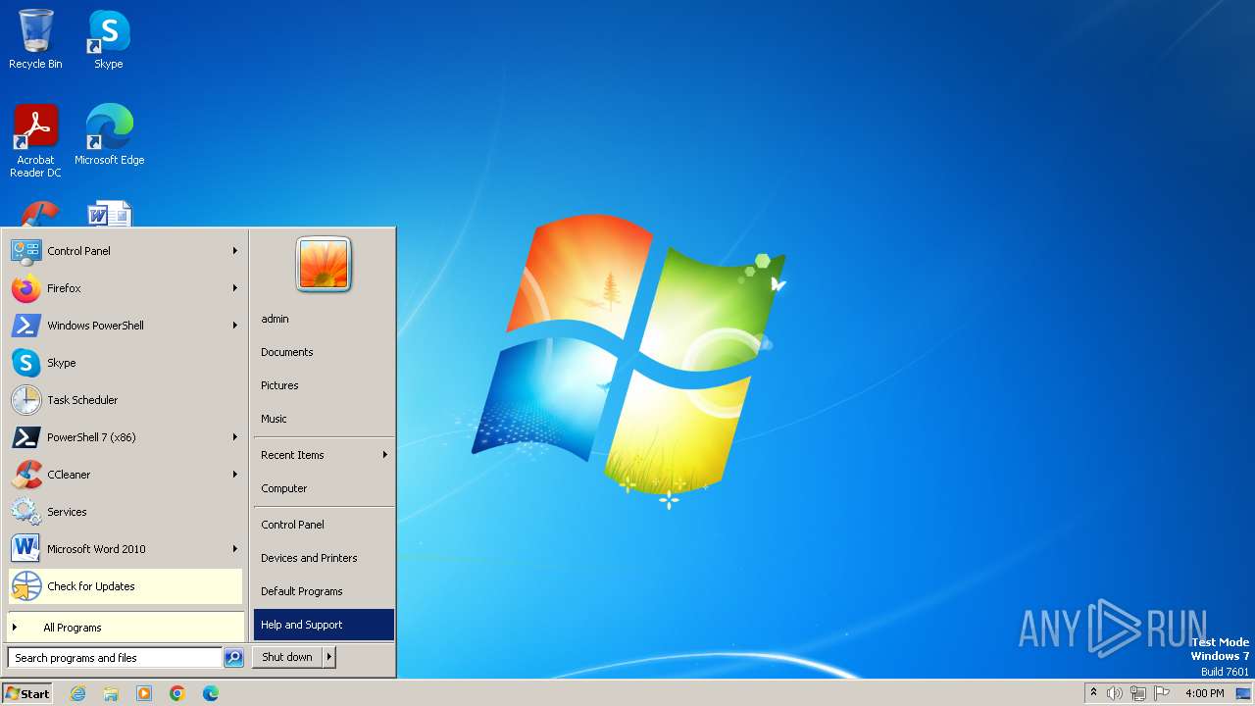Click the Start button
Image resolution: width=1255 pixels, height=706 pixels.
[27, 693]
